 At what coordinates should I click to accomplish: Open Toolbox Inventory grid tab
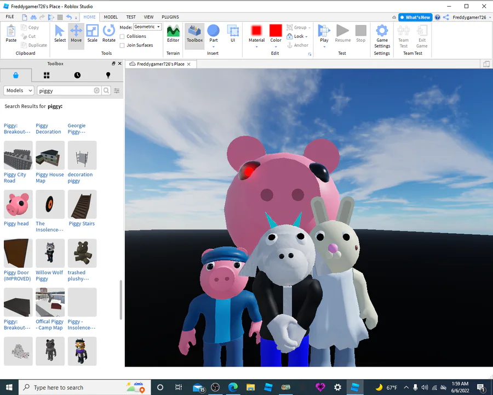point(47,75)
